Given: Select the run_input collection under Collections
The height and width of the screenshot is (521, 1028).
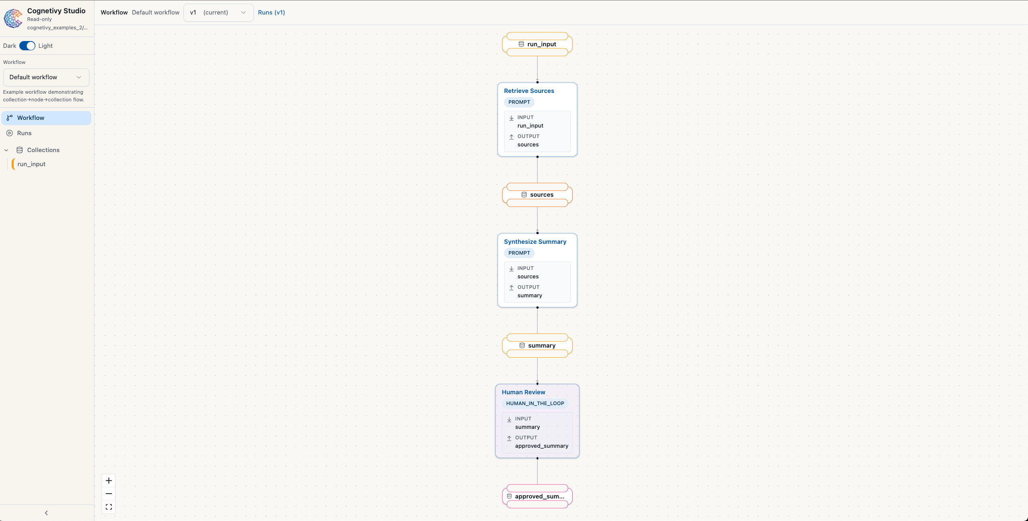Looking at the screenshot, I should [x=32, y=164].
